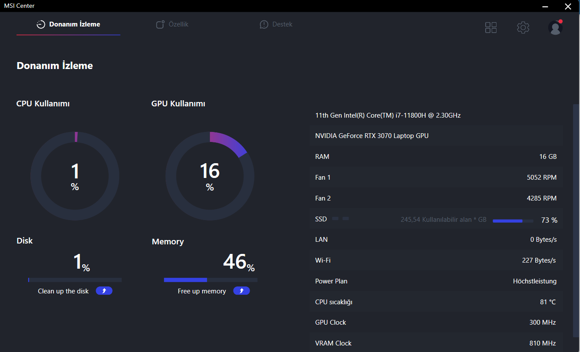The image size is (580, 352).
Task: Click the "Wi-Fi" row label
Action: click(323, 260)
